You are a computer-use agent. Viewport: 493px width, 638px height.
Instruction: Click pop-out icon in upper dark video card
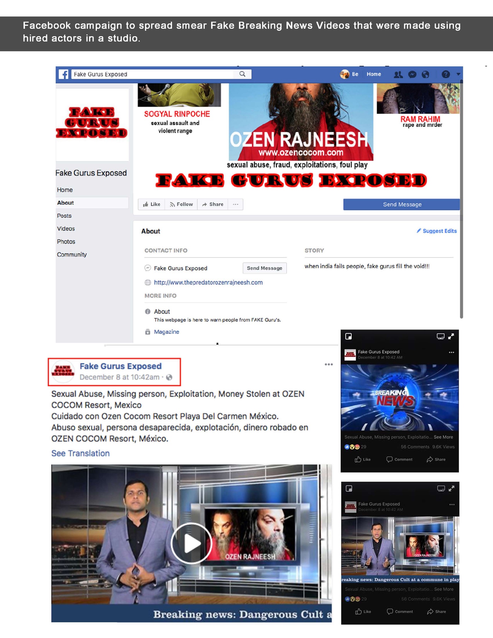[x=348, y=336]
